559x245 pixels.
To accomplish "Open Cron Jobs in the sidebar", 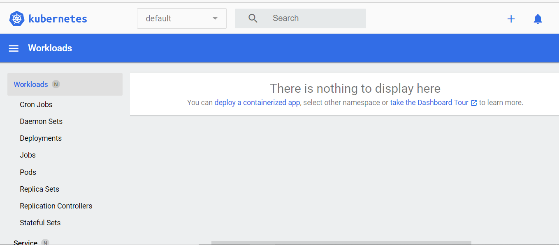I will (36, 105).
